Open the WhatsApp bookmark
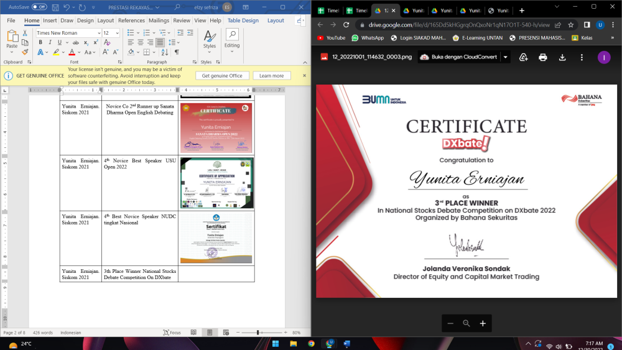Screen dimensions: 622x350 coord(368,38)
